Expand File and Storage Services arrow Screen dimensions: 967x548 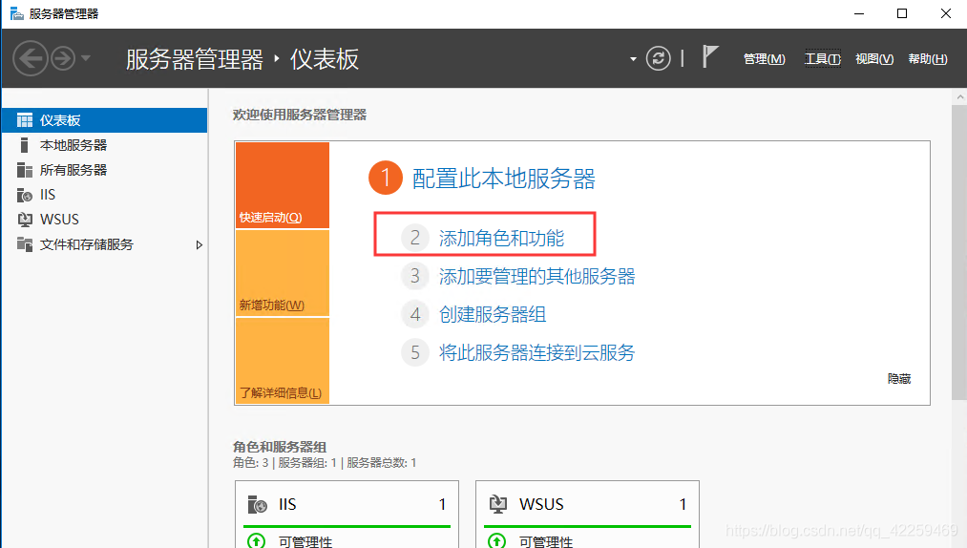(x=199, y=245)
